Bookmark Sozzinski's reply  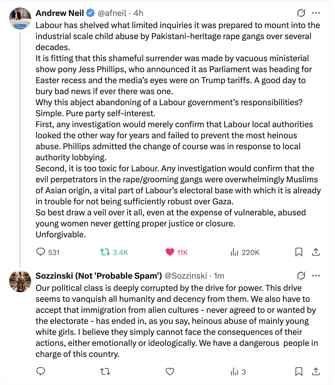click(299, 372)
